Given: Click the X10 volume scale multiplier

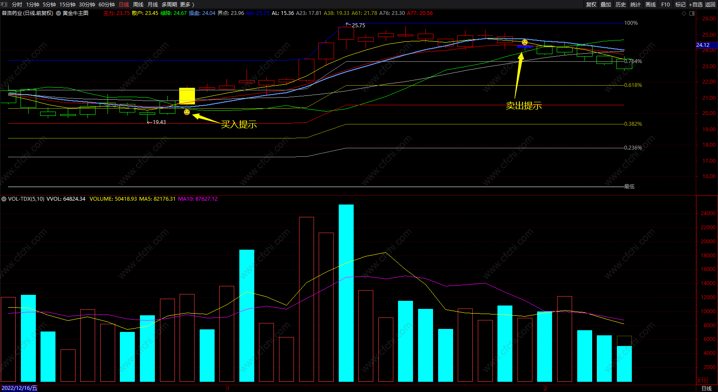Looking at the screenshot, I should click(x=702, y=380).
